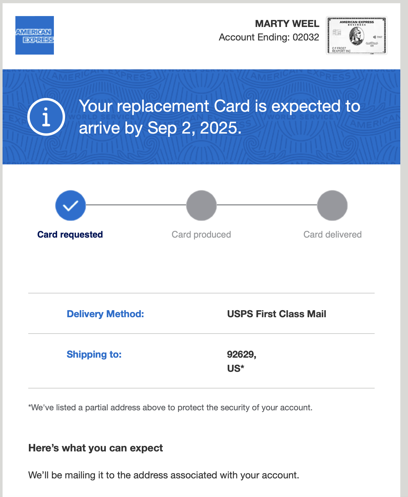Click the MARTY WEEL account name
The height and width of the screenshot is (497, 408).
(x=287, y=24)
